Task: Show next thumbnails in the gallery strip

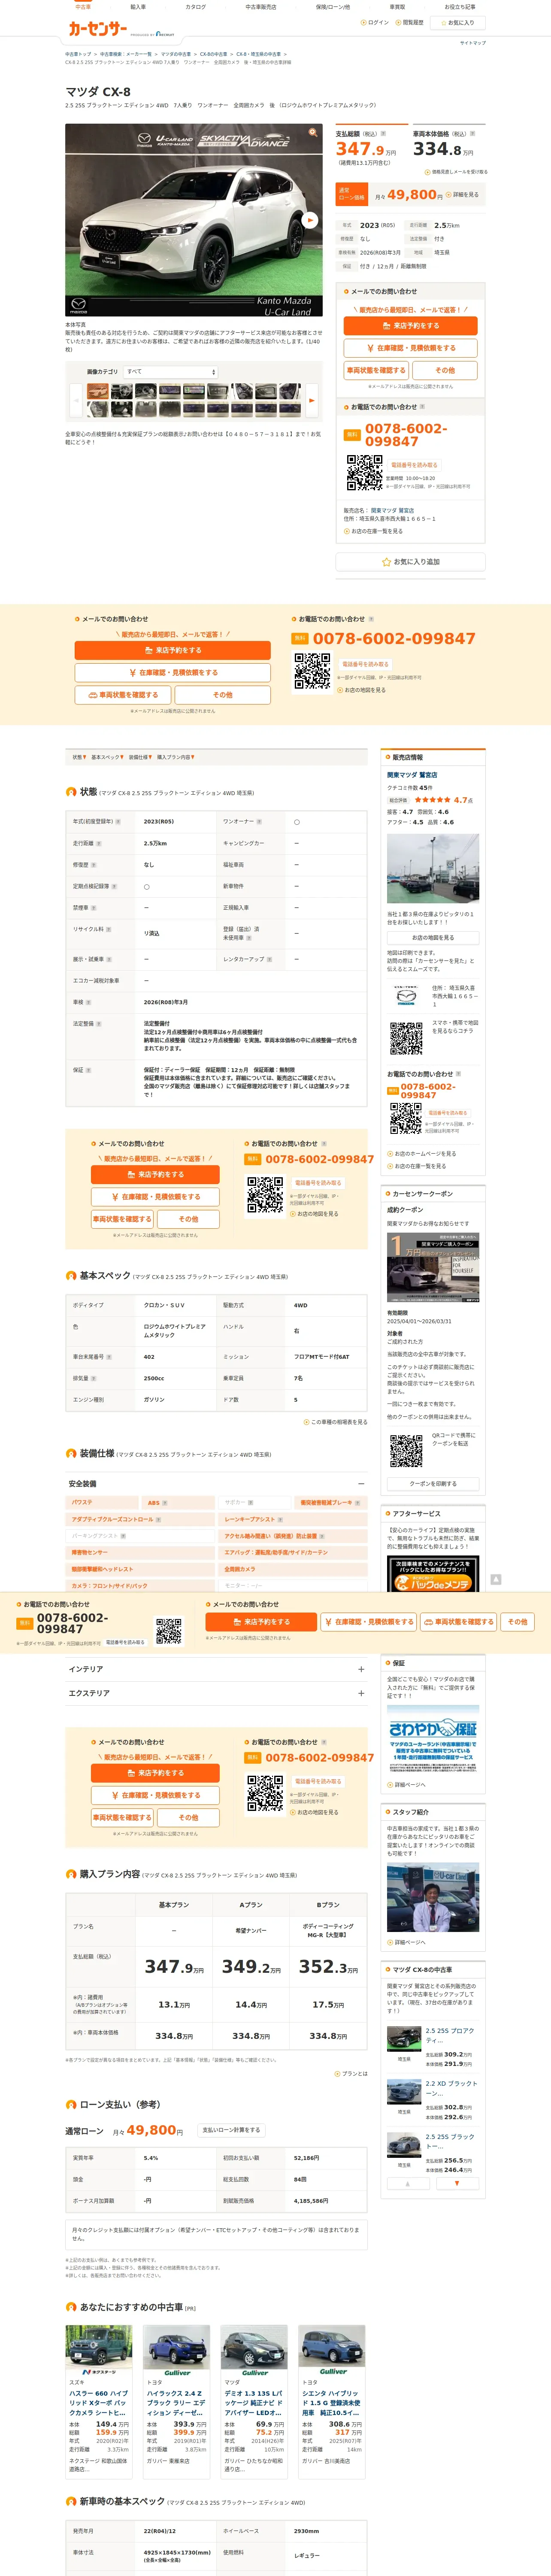Action: coord(312,400)
